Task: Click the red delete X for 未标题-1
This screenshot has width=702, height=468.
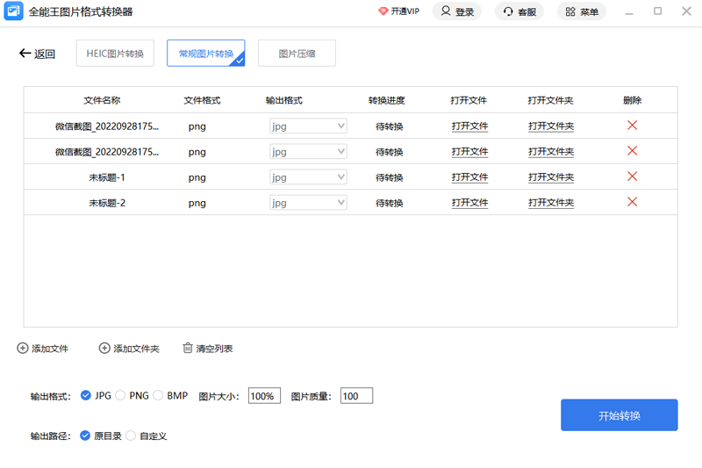Action: (x=632, y=176)
